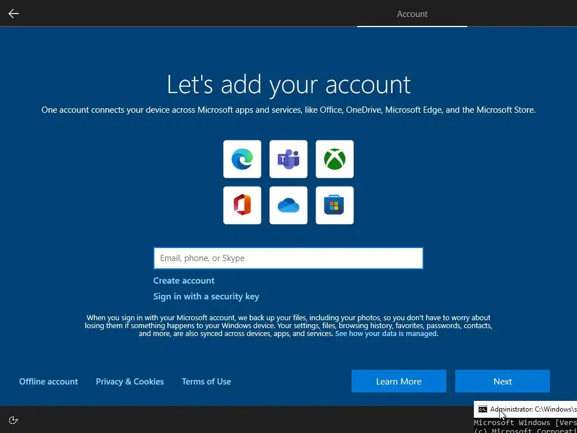The image size is (577, 433).
Task: Click the Microsoft Teams app tile
Action: click(288, 159)
